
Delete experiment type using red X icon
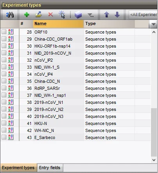pyautogui.click(x=50, y=14)
